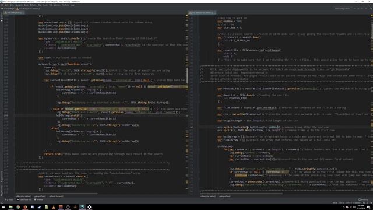Click the file name in navigation bar
The image size is (373, 210).
[28, 9]
